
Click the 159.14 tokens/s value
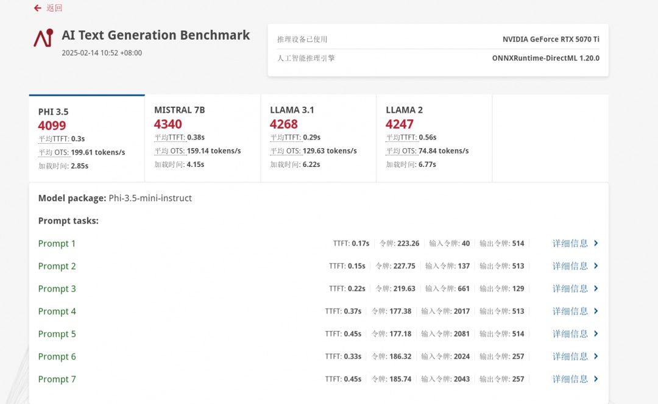(x=214, y=151)
